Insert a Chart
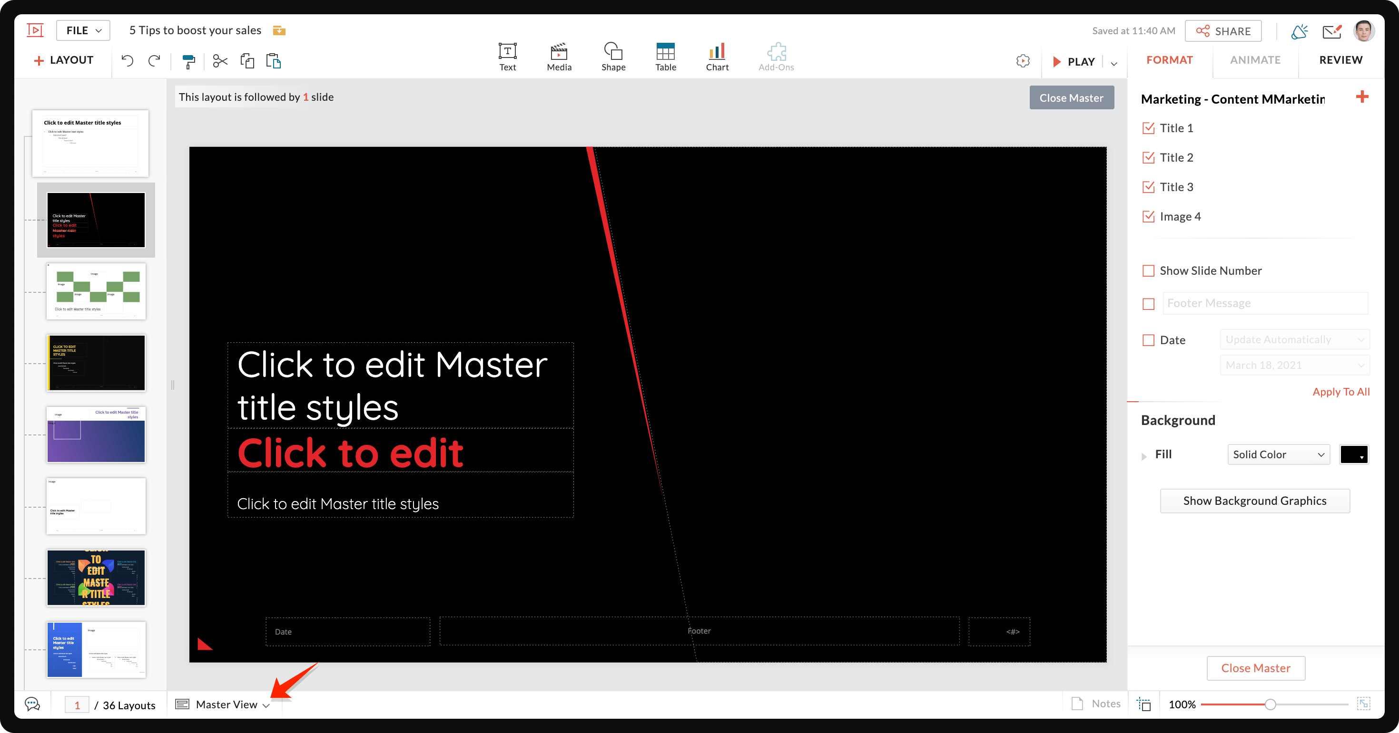 click(717, 57)
